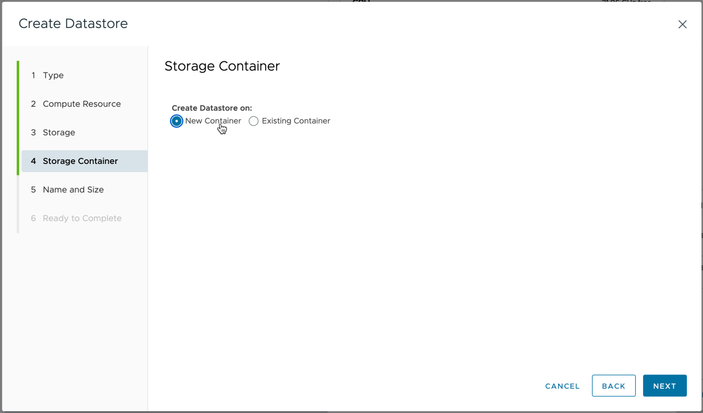Click the New Container label text

pyautogui.click(x=213, y=121)
